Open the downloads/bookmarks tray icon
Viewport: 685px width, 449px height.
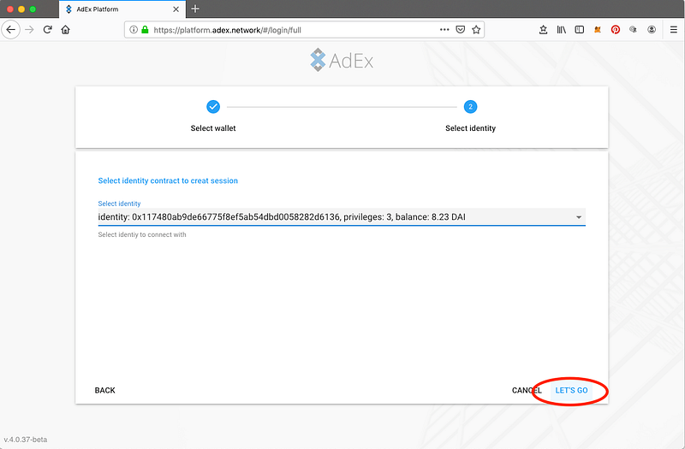(543, 30)
